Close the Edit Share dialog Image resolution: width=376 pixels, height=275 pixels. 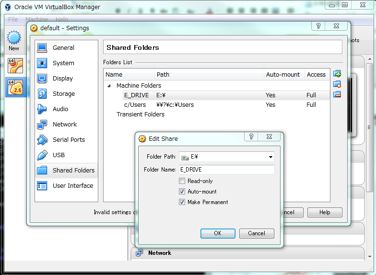(270, 137)
